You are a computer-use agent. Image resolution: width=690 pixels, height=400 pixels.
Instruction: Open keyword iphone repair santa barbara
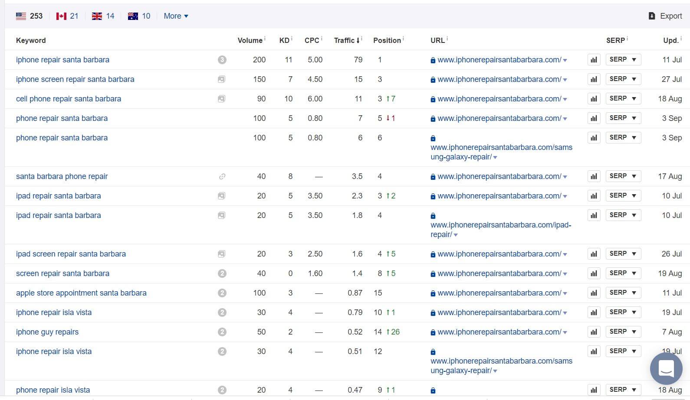point(62,60)
